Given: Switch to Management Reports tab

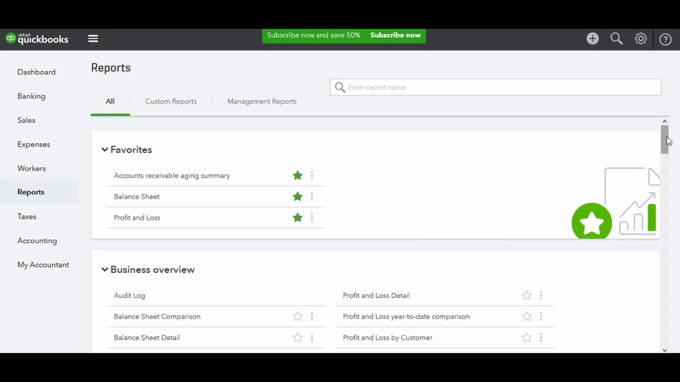Looking at the screenshot, I should point(262,101).
